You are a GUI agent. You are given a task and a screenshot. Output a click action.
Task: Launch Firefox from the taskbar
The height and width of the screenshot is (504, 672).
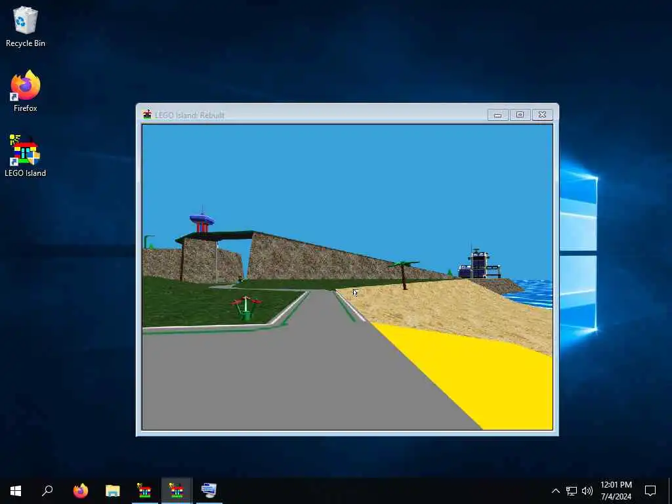(x=81, y=490)
